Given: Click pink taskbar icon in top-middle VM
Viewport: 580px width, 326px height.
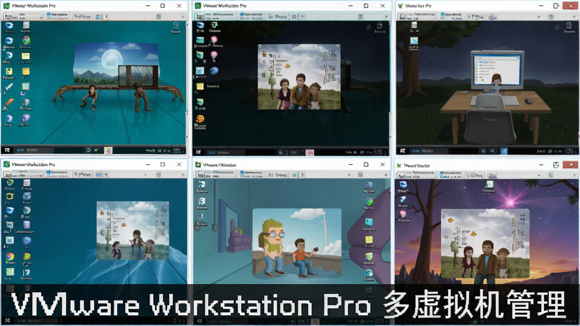Looking at the screenshot, I should point(310,152).
